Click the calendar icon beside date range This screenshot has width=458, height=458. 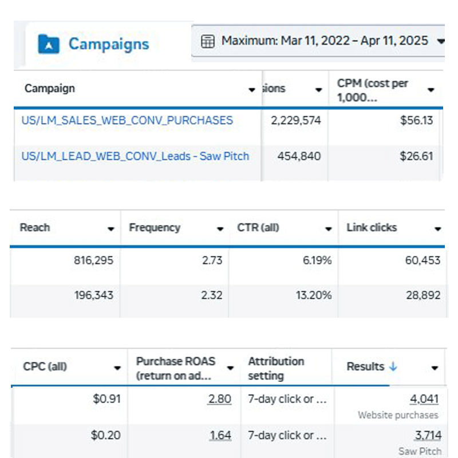(208, 41)
